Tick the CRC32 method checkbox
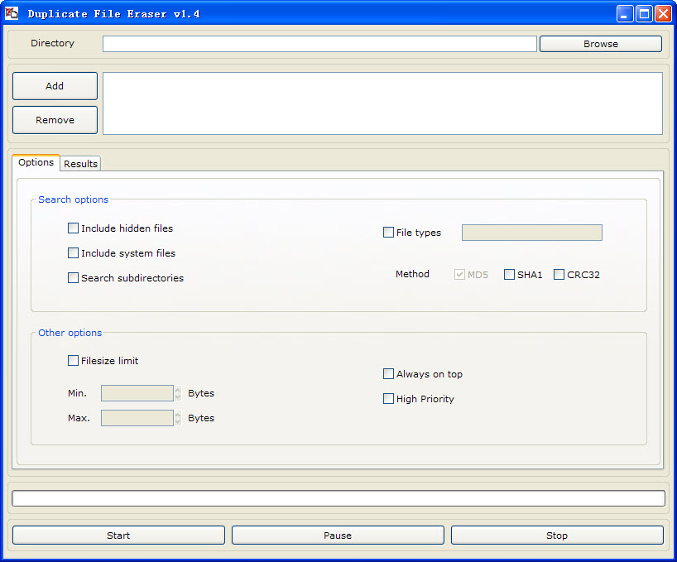 559,275
